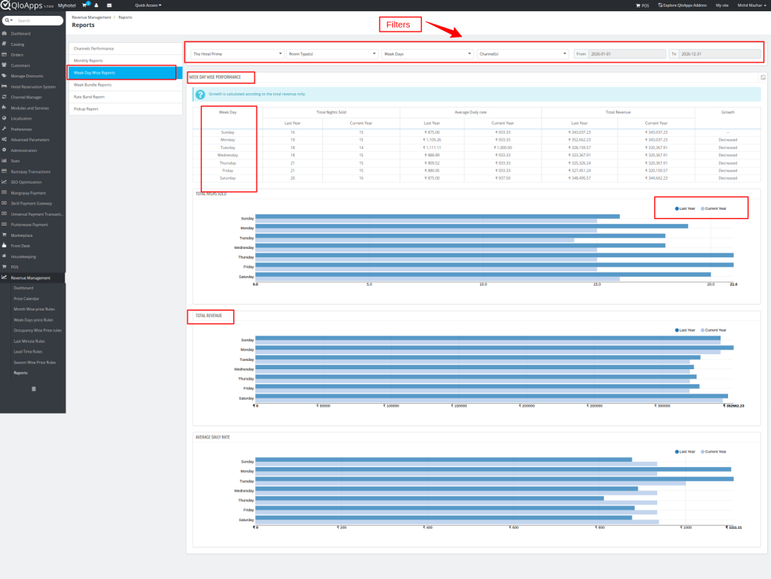Click the Dashboard icon in sidebar
The height and width of the screenshot is (579, 771).
click(5, 34)
